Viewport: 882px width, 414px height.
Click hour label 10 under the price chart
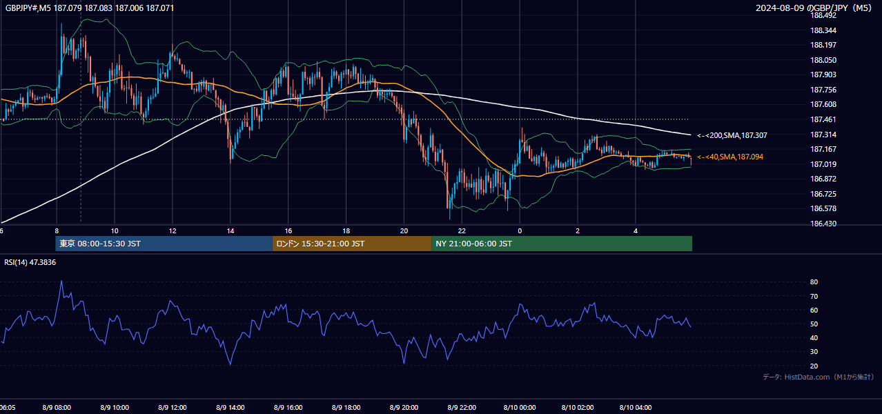pos(115,230)
